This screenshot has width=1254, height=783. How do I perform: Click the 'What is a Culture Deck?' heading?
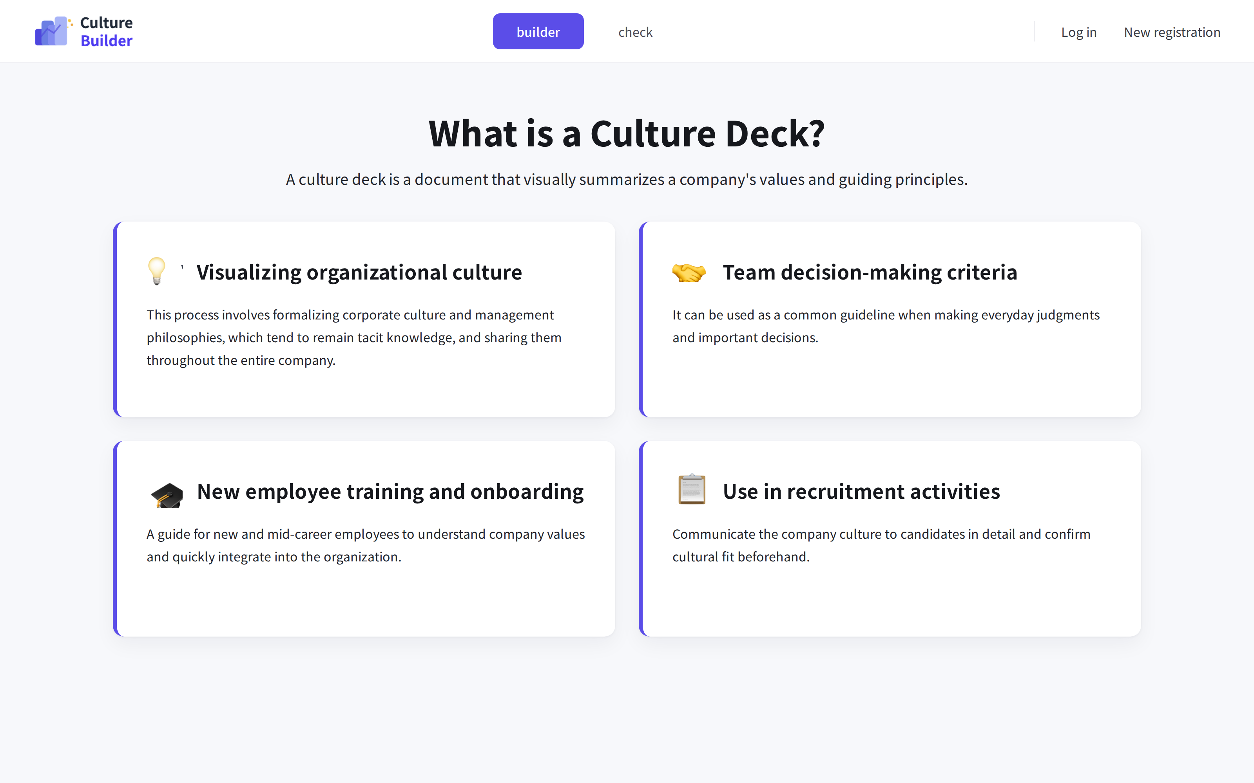pyautogui.click(x=627, y=134)
